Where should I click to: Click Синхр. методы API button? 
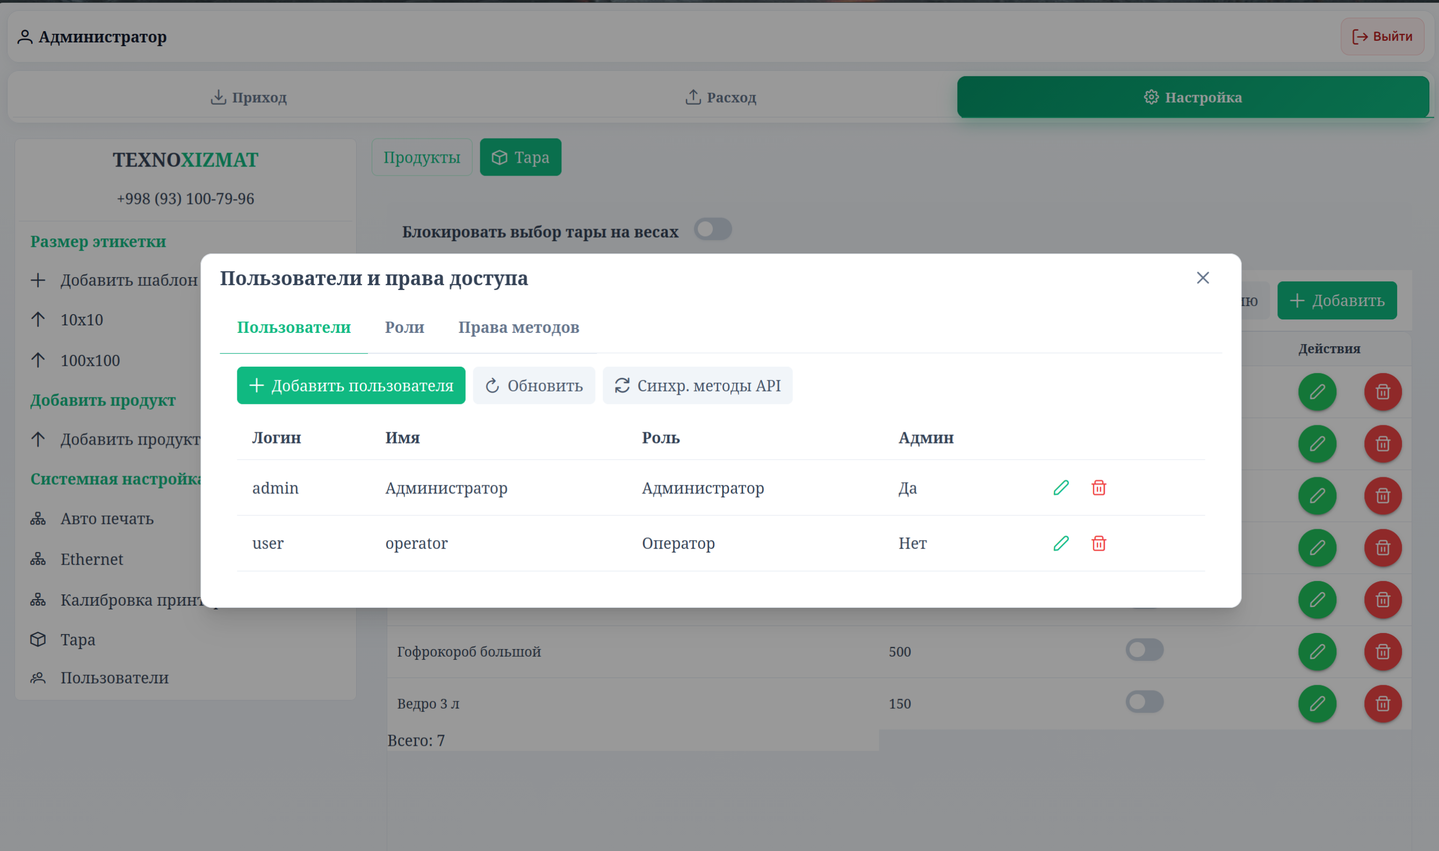pos(697,386)
